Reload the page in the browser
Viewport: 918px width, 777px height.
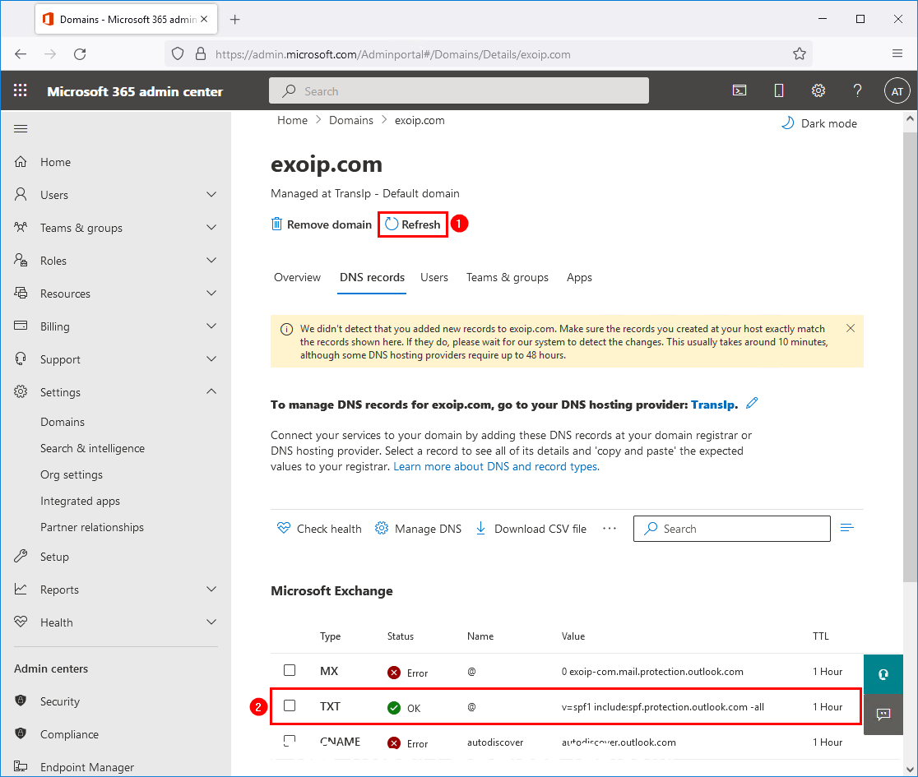pyautogui.click(x=81, y=53)
